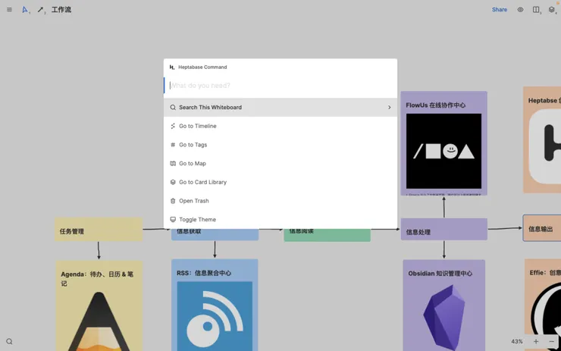Zoom in with the plus button
The width and height of the screenshot is (561, 351).
point(536,341)
